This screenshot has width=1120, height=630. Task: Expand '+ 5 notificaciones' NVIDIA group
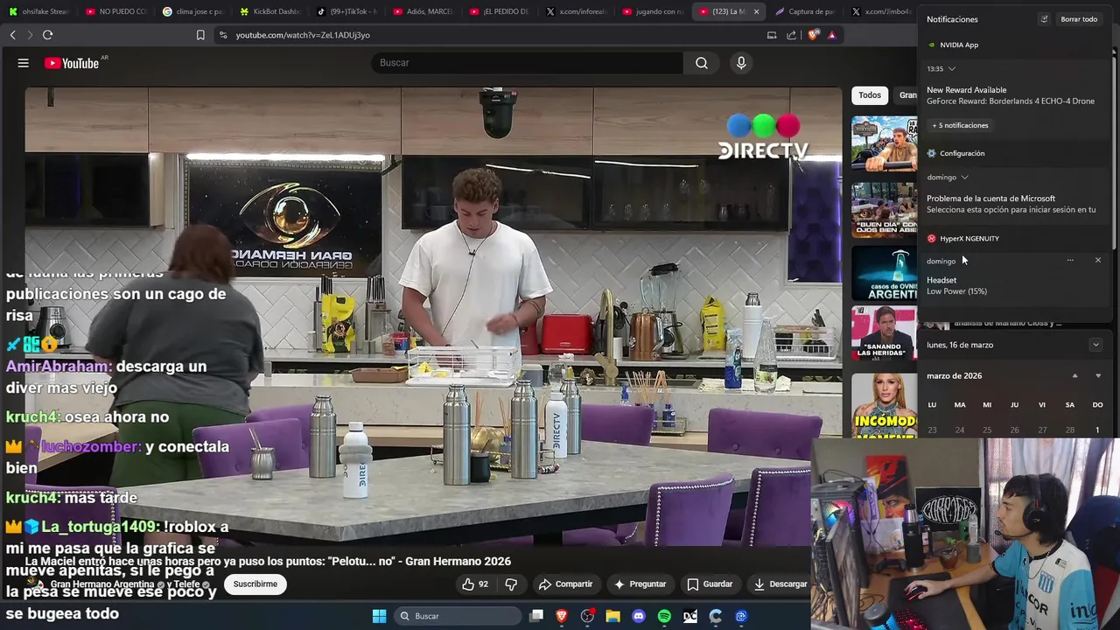[960, 125]
